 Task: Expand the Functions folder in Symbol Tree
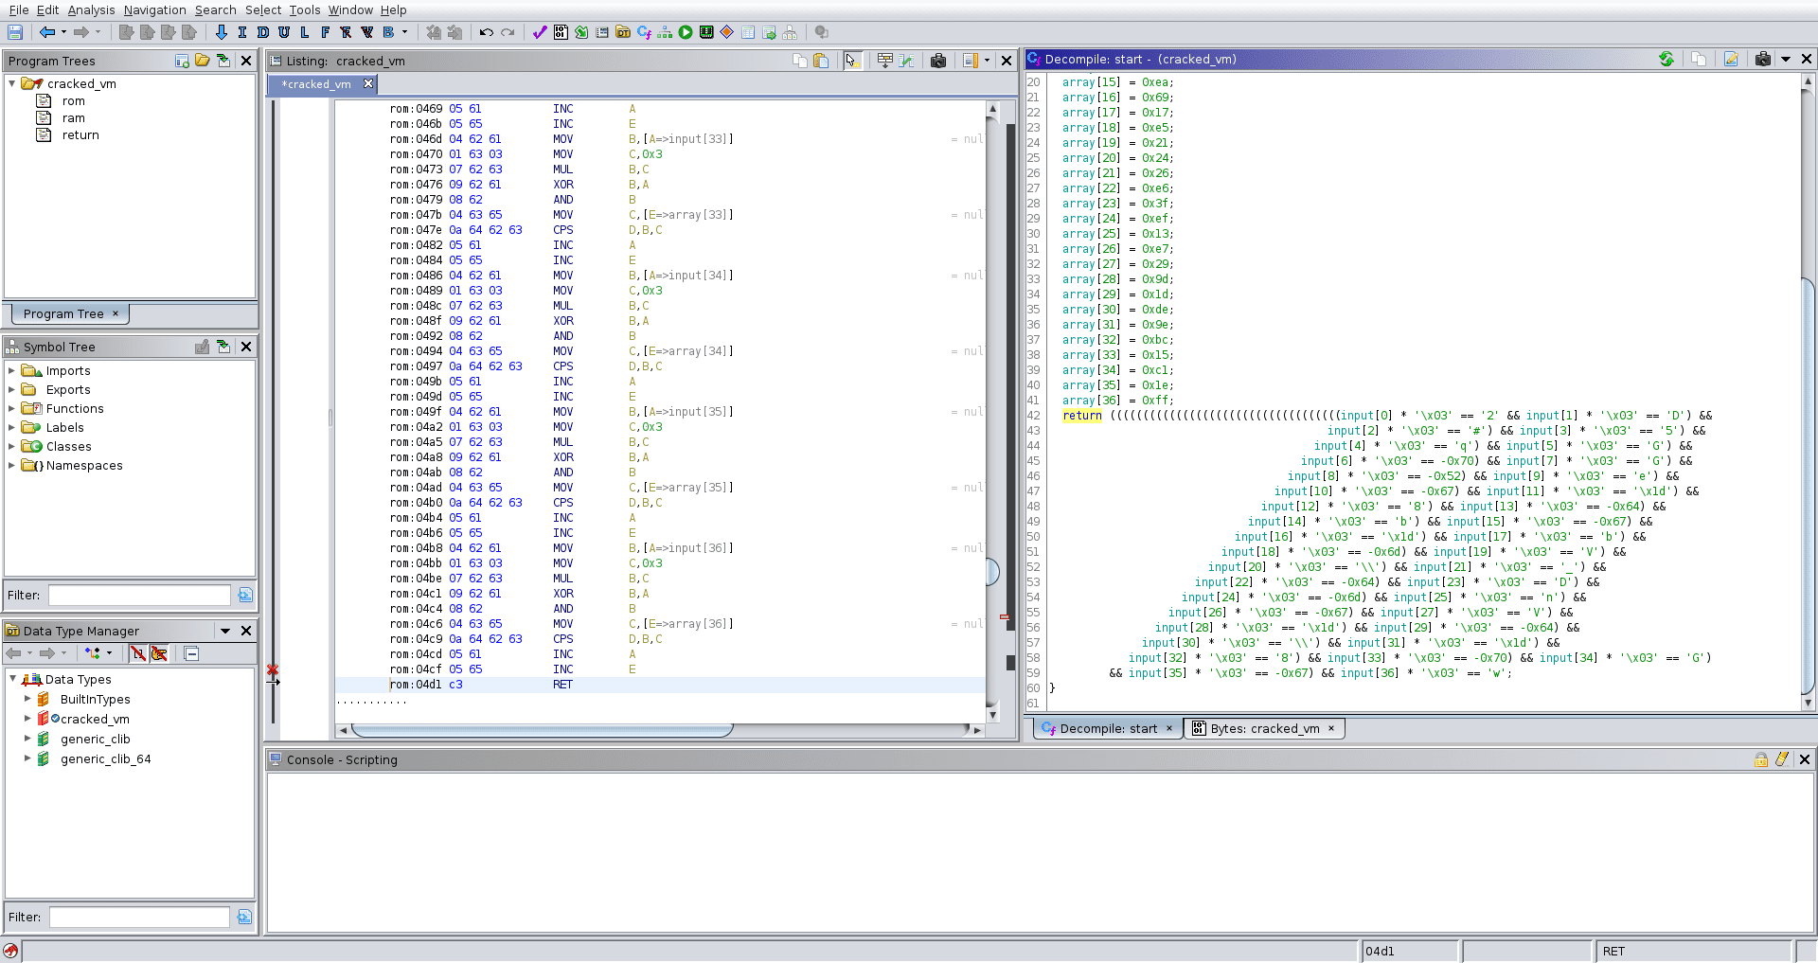tap(12, 409)
